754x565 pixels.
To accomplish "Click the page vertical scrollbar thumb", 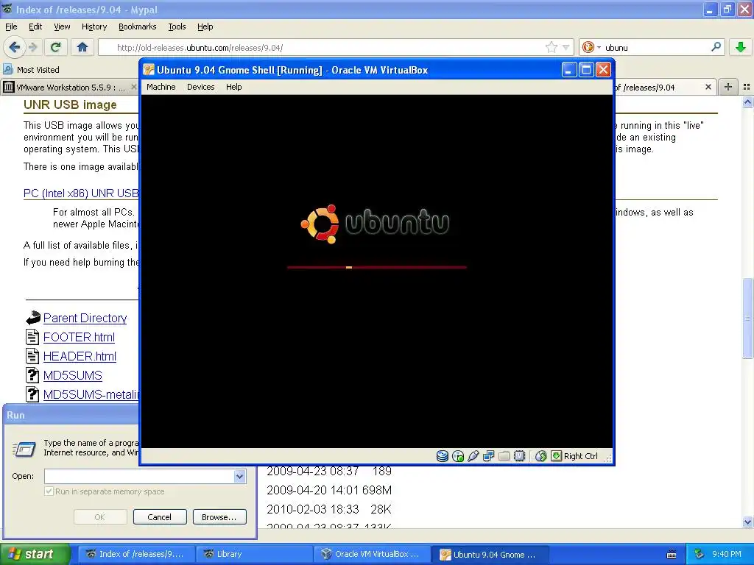I will (x=747, y=318).
